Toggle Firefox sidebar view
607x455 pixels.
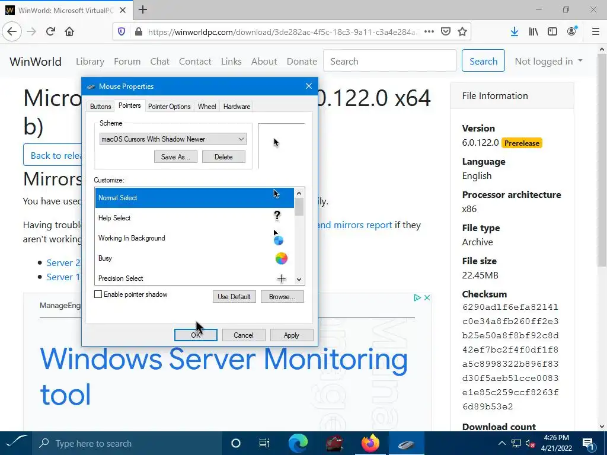pyautogui.click(x=552, y=32)
